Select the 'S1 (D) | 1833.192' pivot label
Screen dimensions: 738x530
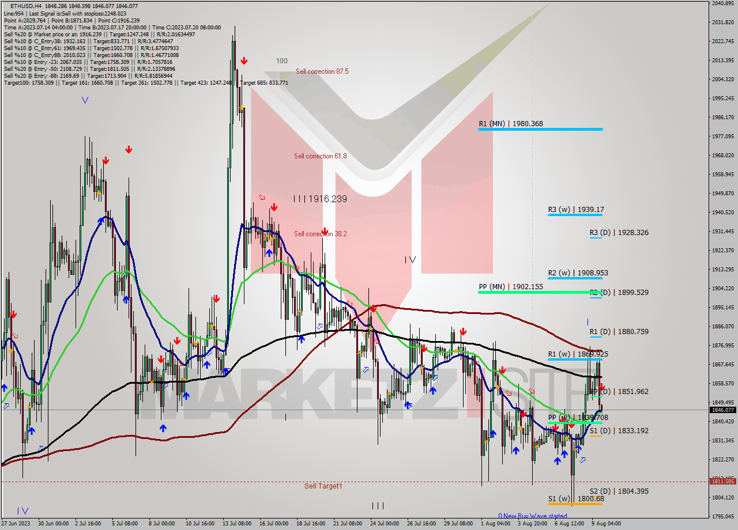pos(619,430)
